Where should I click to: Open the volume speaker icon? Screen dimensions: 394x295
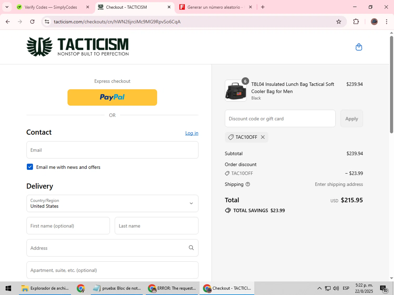336,288
